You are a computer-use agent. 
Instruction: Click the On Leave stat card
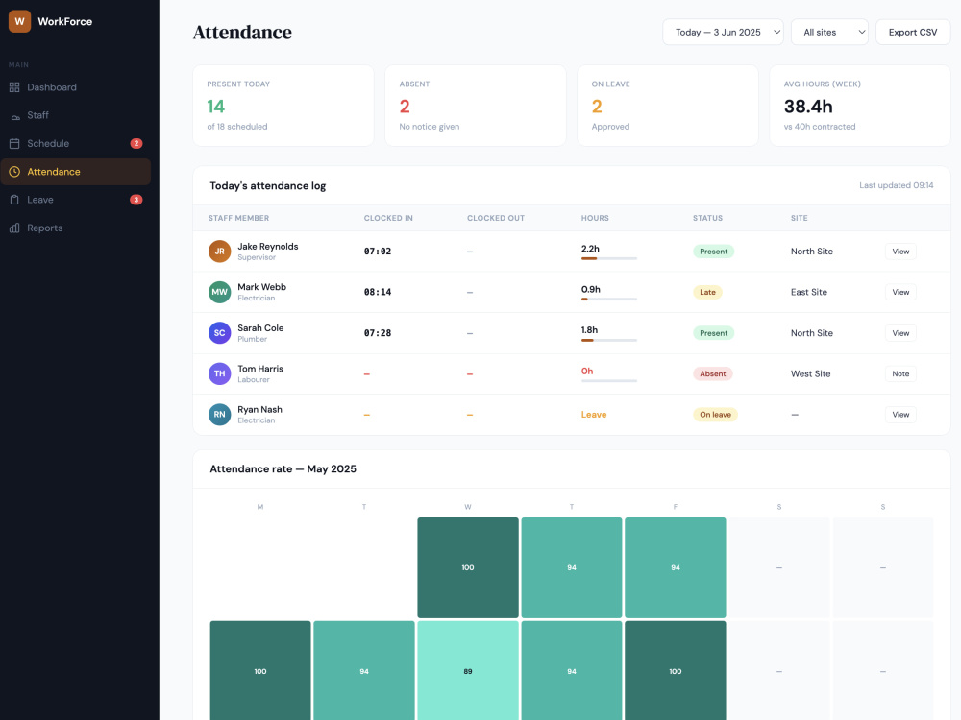(x=668, y=106)
